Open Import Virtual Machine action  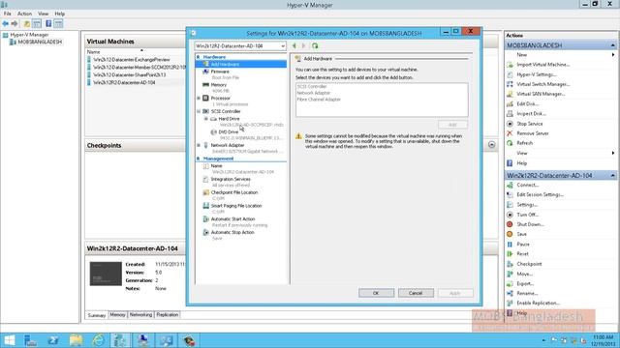(542, 65)
